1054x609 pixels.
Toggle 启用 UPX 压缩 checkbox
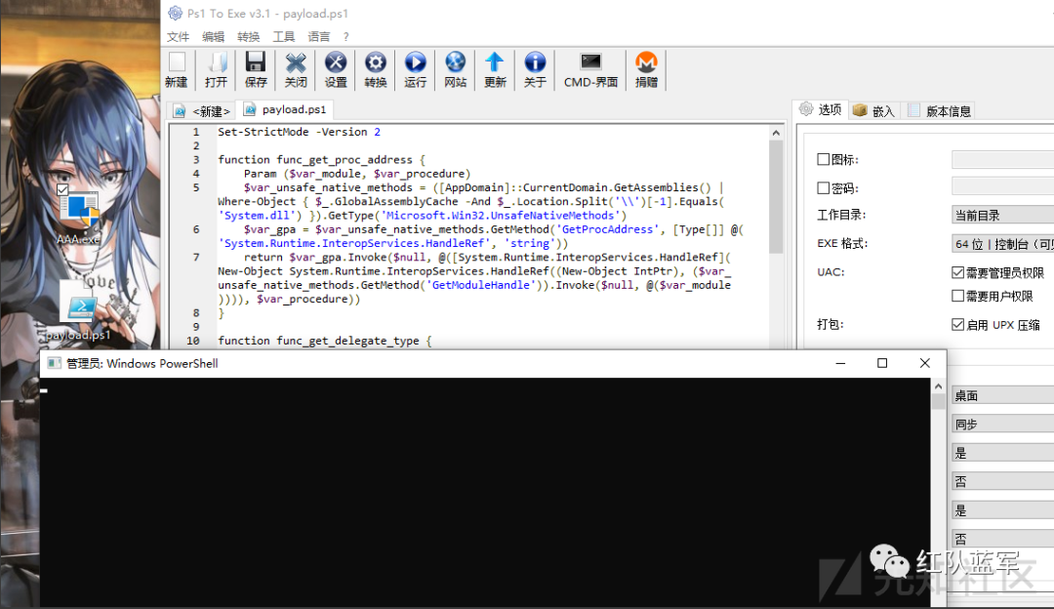click(958, 325)
